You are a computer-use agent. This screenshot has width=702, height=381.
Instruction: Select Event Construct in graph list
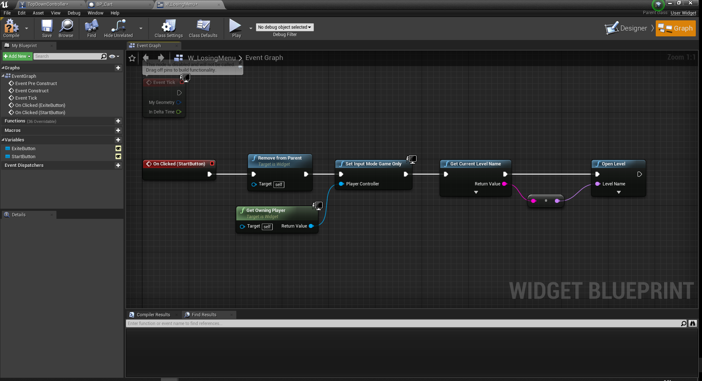pos(32,91)
